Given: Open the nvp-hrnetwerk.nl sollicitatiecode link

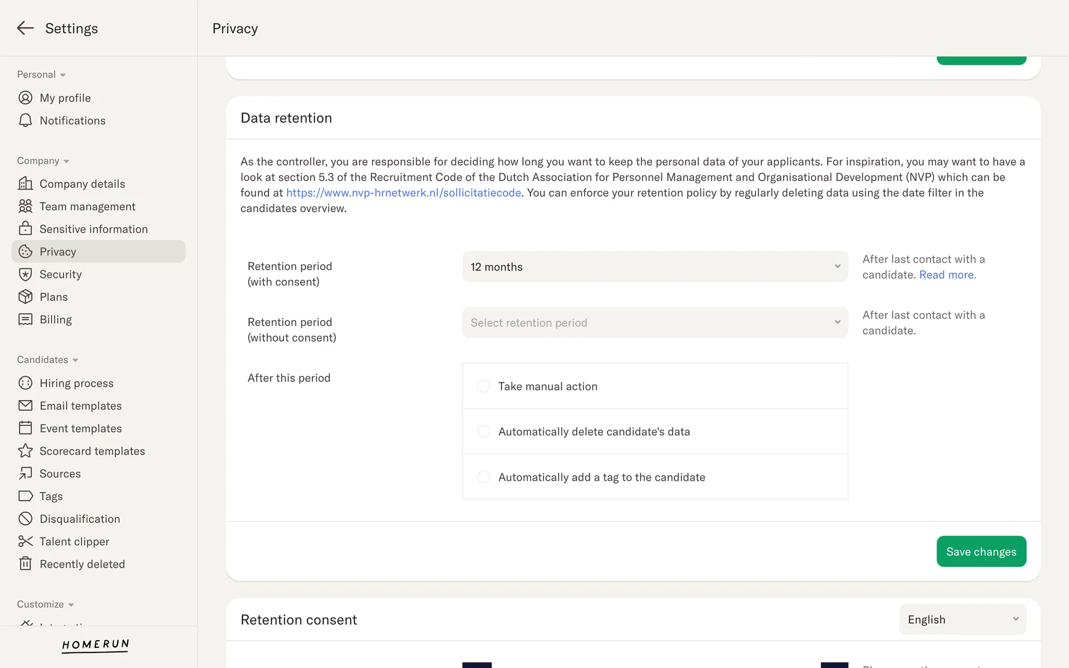Looking at the screenshot, I should click(x=404, y=193).
